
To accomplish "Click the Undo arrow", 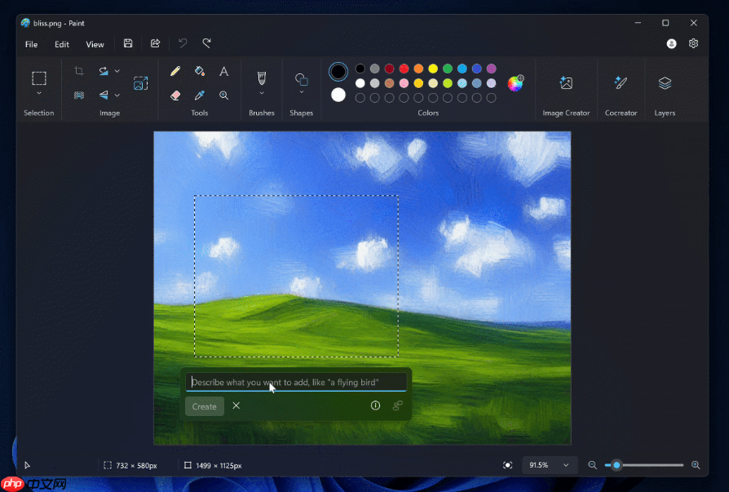I will coord(183,43).
